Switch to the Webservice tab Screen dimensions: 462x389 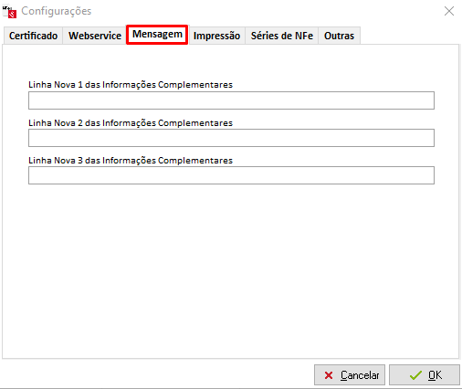click(x=95, y=36)
